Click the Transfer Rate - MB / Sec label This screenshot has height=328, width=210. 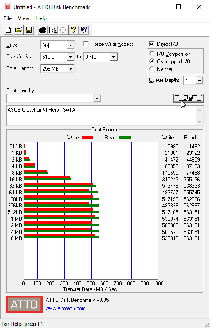[x=90, y=289]
